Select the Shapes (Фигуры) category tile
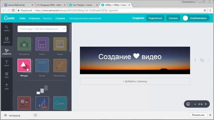Viewport: 214px width, 120px height. coord(24,65)
